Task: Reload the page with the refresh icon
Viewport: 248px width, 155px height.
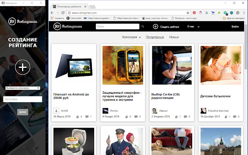Action: coord(63,13)
